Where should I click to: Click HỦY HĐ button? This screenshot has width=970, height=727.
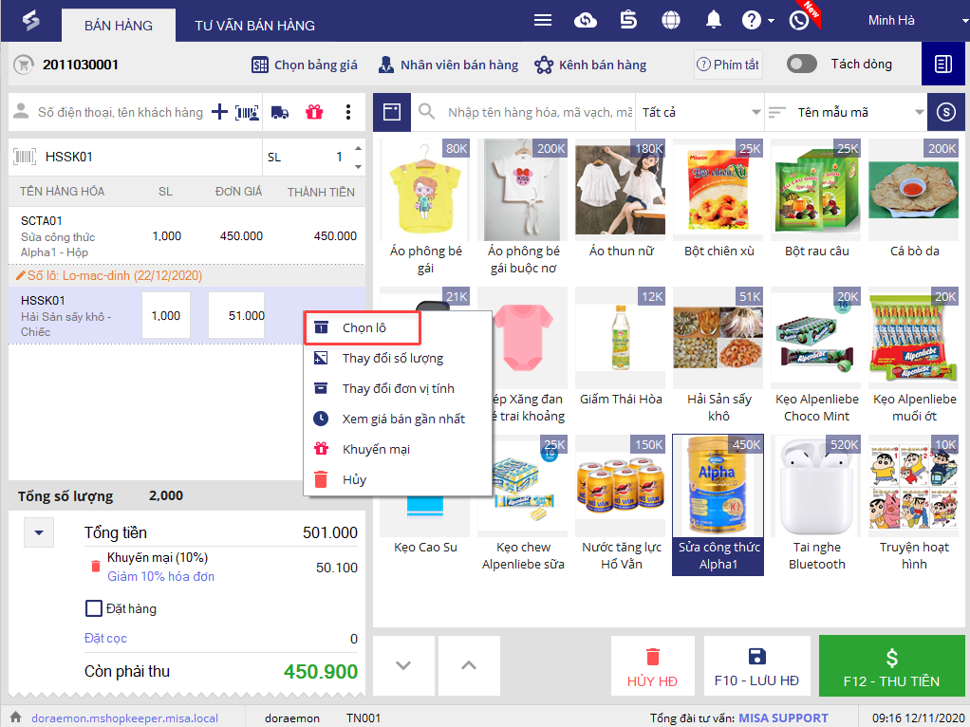click(653, 665)
